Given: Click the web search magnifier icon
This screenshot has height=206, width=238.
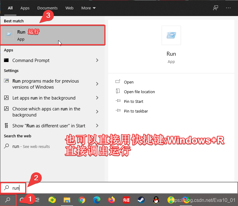Looking at the screenshot, I should [x=6, y=146].
